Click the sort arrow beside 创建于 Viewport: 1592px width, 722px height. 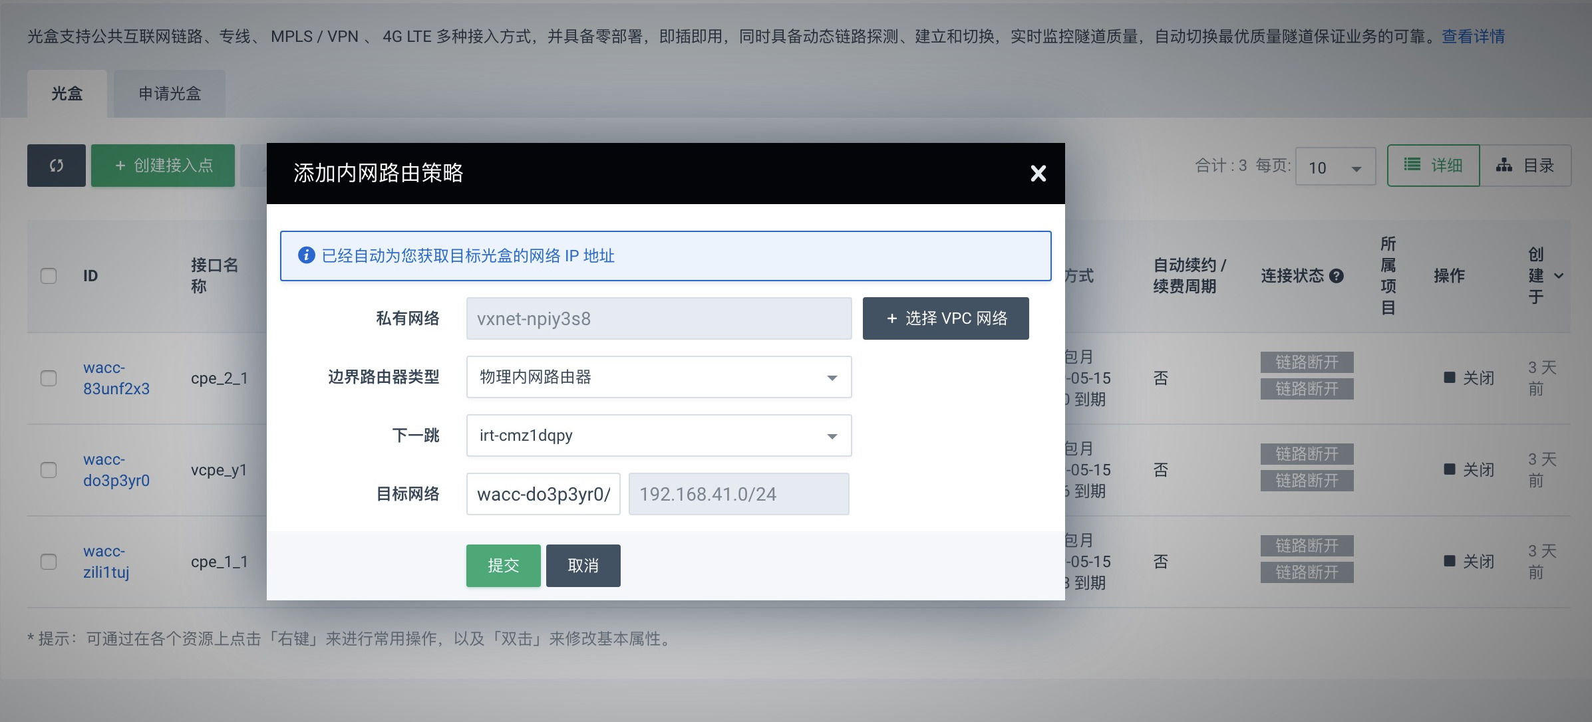(x=1559, y=276)
